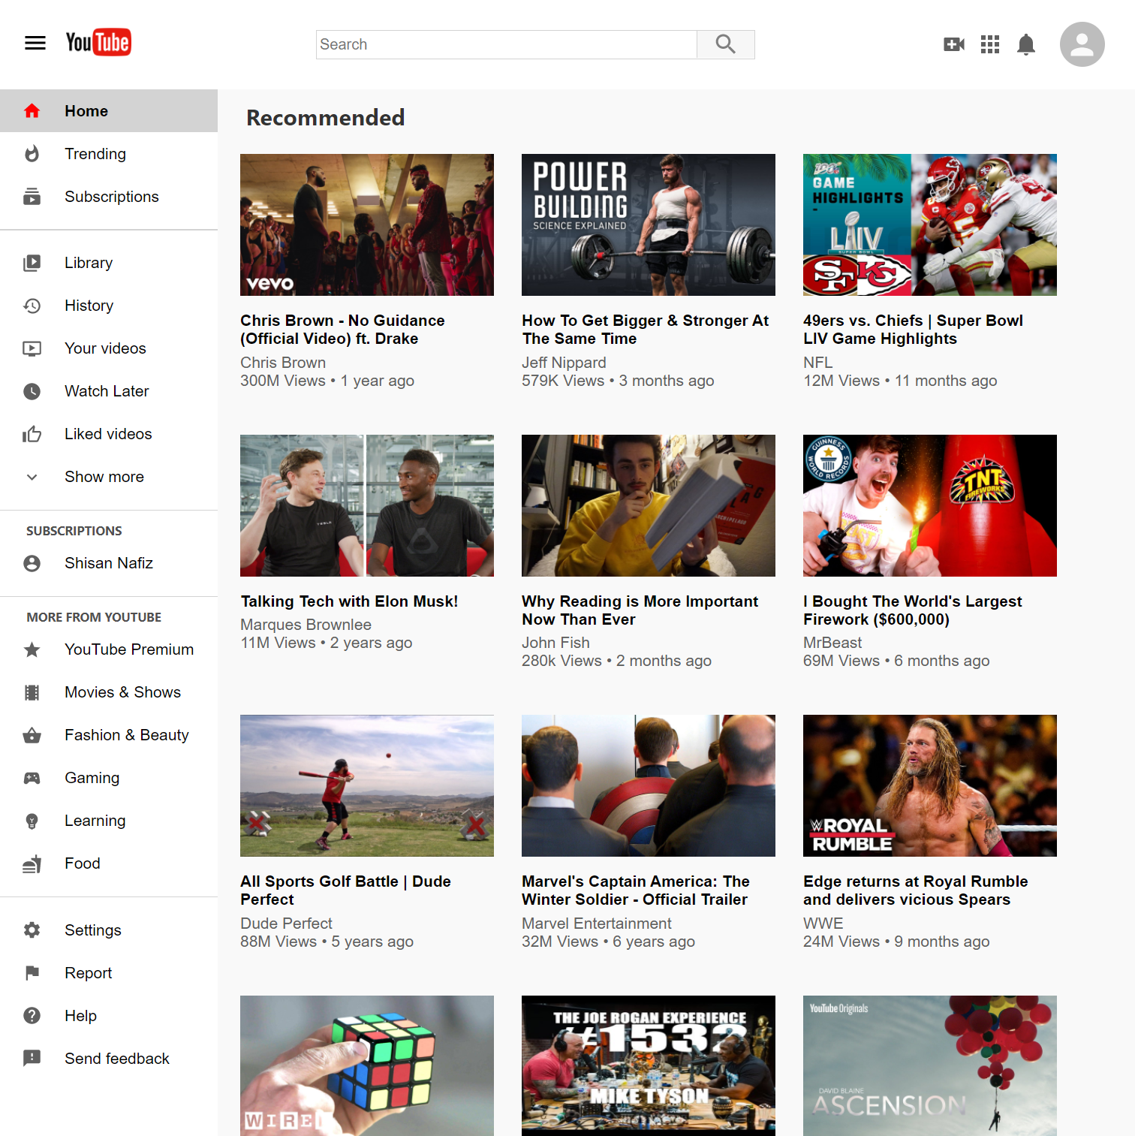Open the hamburger guide menu
The width and height of the screenshot is (1135, 1136).
pyautogui.click(x=35, y=43)
